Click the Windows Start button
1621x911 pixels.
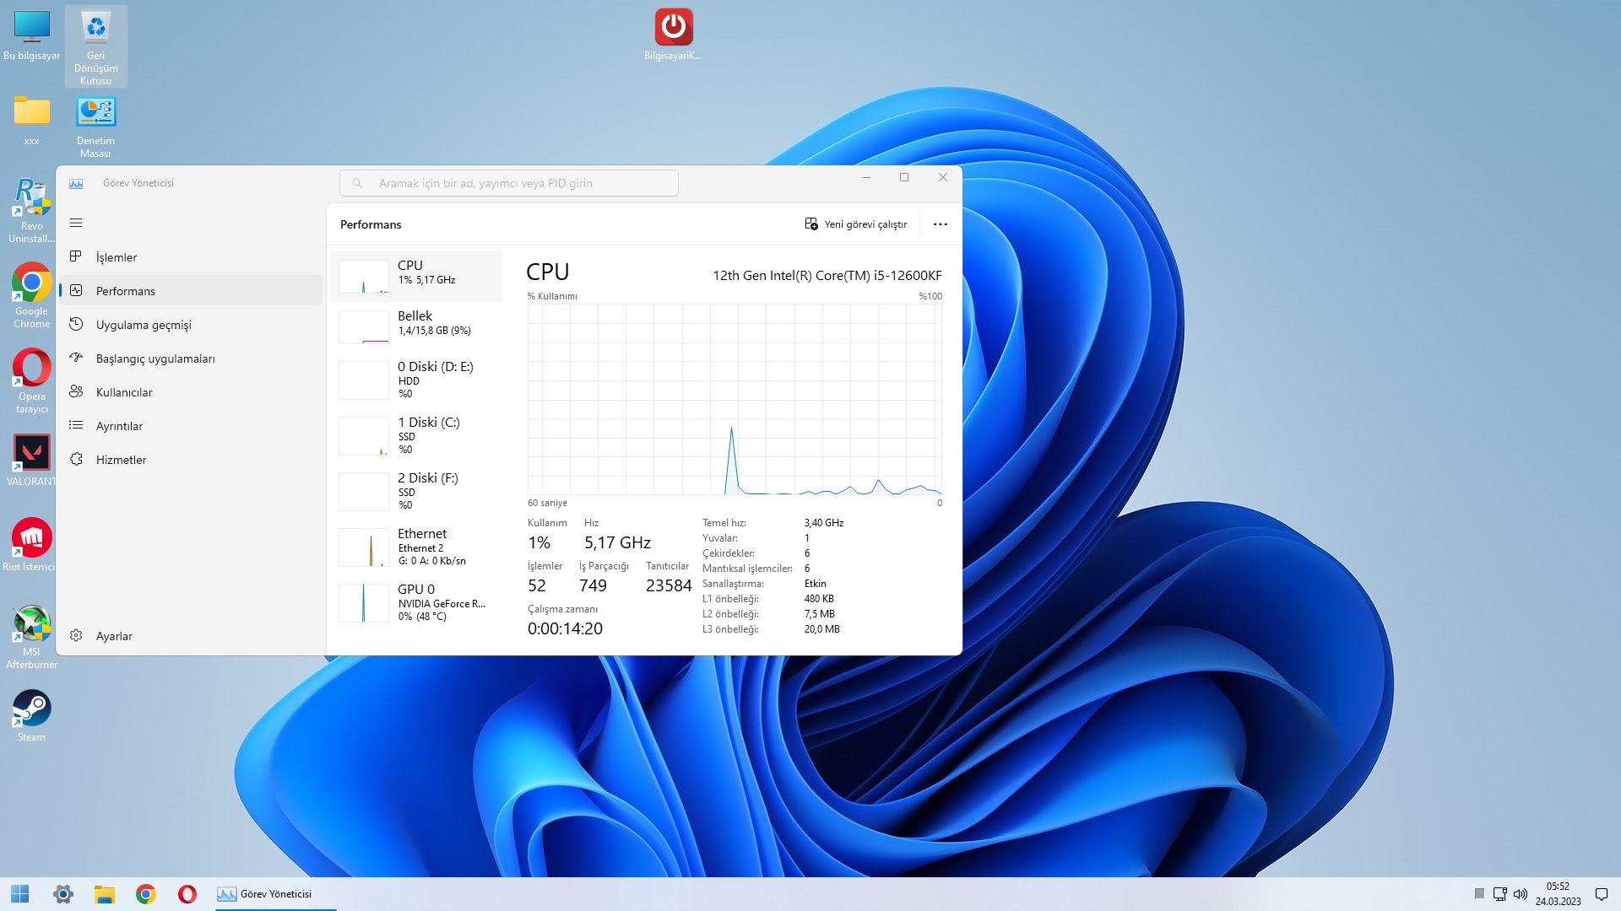point(20,894)
